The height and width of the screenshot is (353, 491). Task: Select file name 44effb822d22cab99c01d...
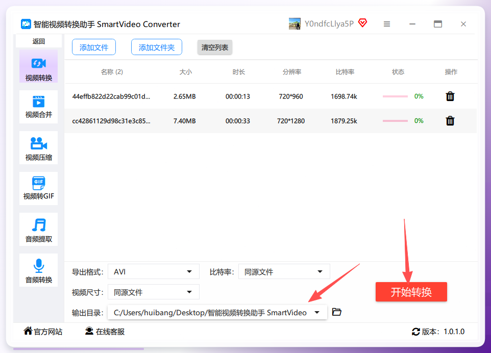pos(111,96)
